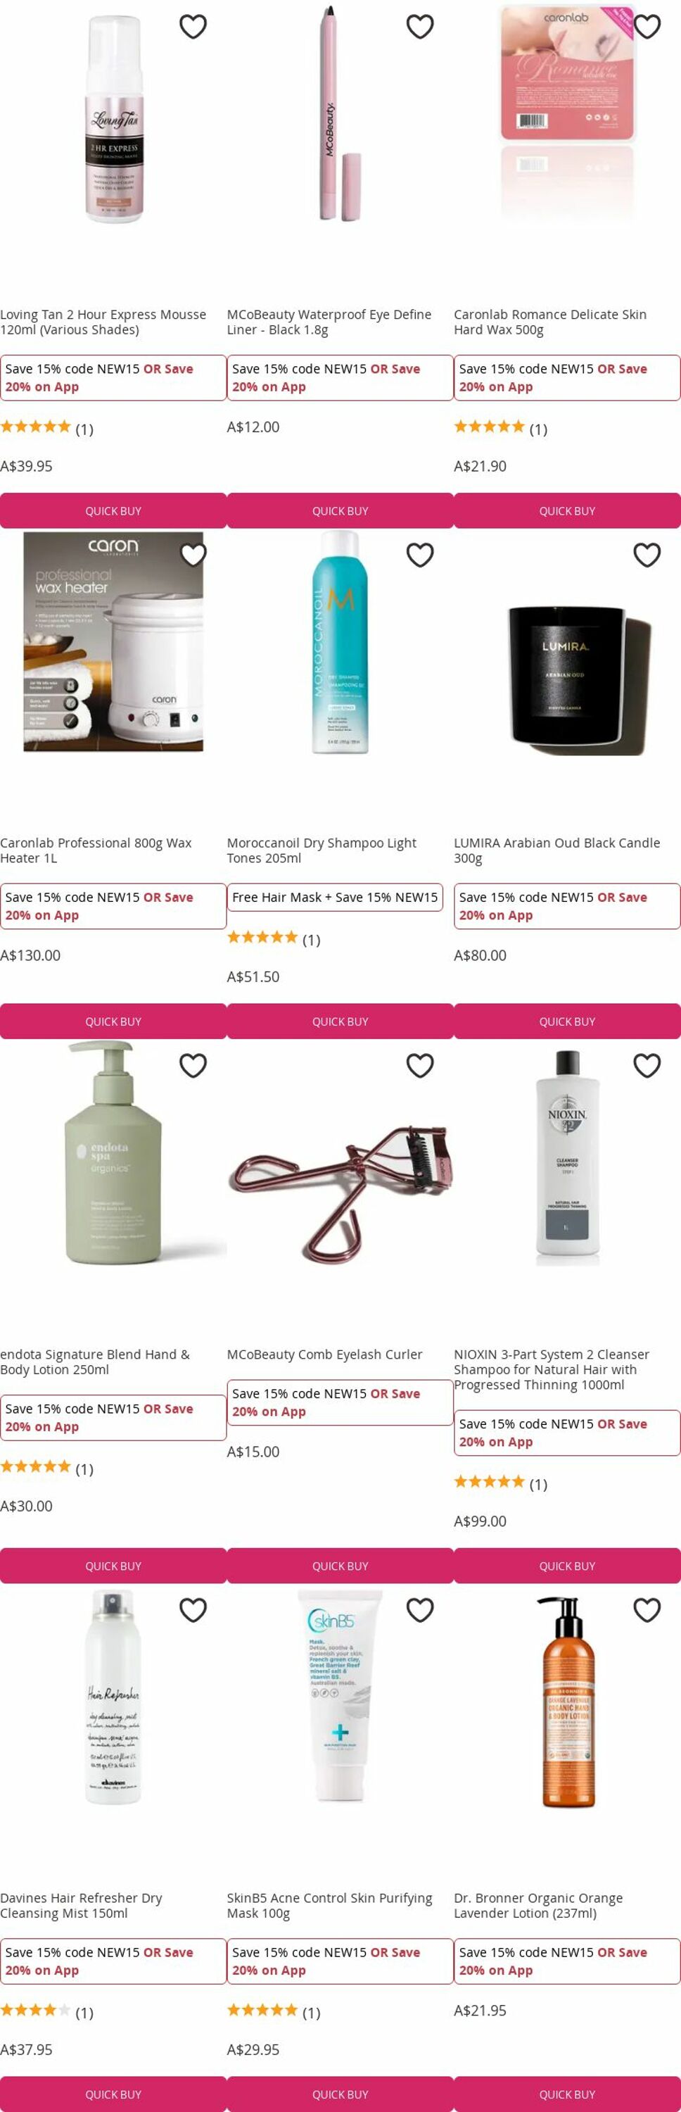This screenshot has width=681, height=2112.
Task: Open NIOXIN 3-Part System 2 Cleanser title
Action: pyautogui.click(x=552, y=1369)
